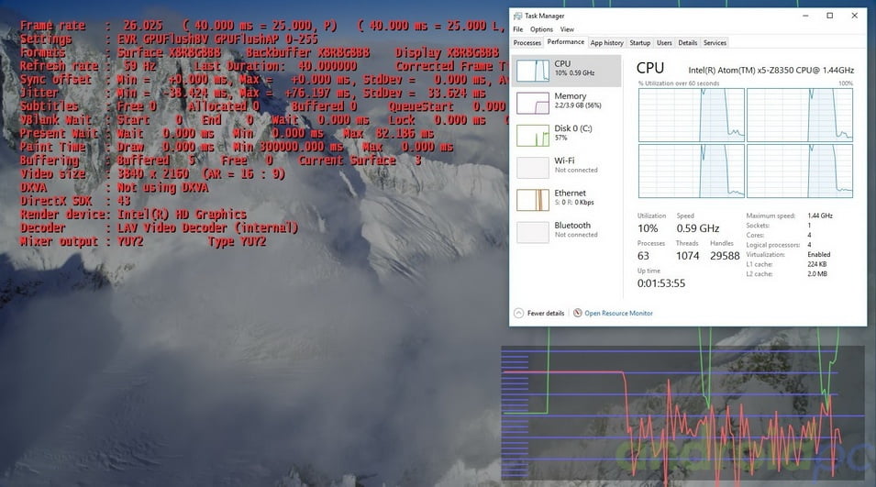Click the L2 cache 2.0 MB value
This screenshot has width=876, height=487.
point(816,274)
